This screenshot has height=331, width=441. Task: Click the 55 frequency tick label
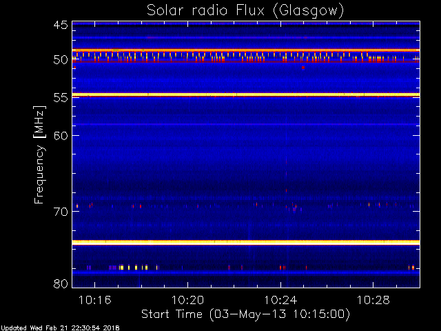tap(60, 98)
